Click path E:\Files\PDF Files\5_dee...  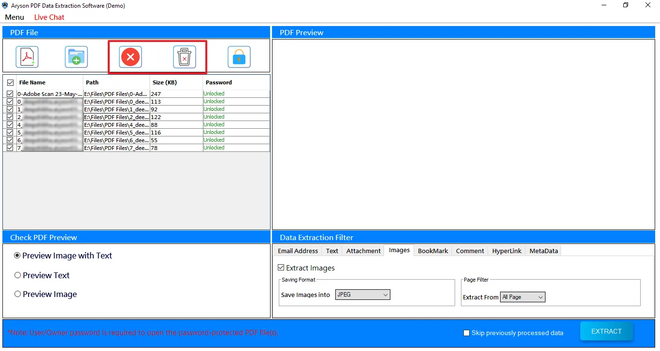116,133
